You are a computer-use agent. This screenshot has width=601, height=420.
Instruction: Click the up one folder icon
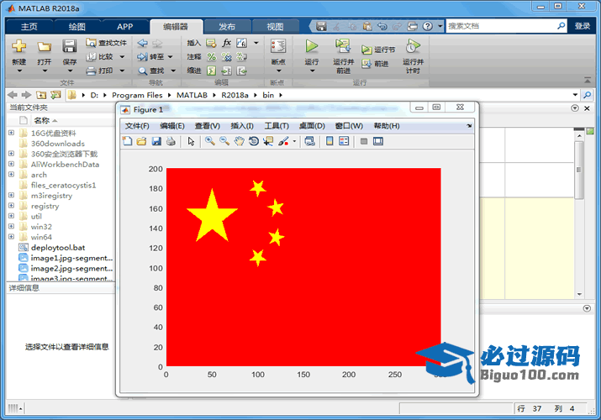coord(41,95)
